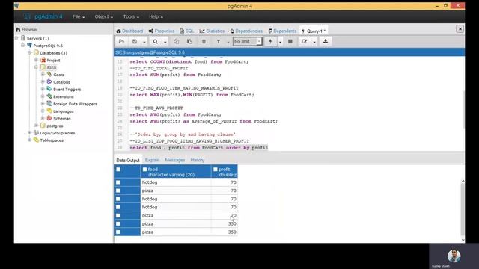Collapse the Databases (3) tree node
The width and height of the screenshot is (479, 269).
pyautogui.click(x=30, y=53)
